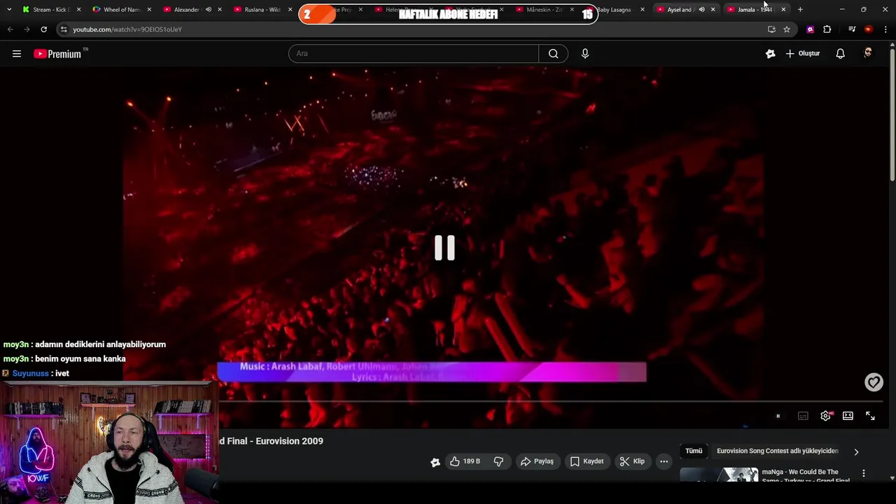Dislike the video with the thumbs-down icon

(x=498, y=461)
